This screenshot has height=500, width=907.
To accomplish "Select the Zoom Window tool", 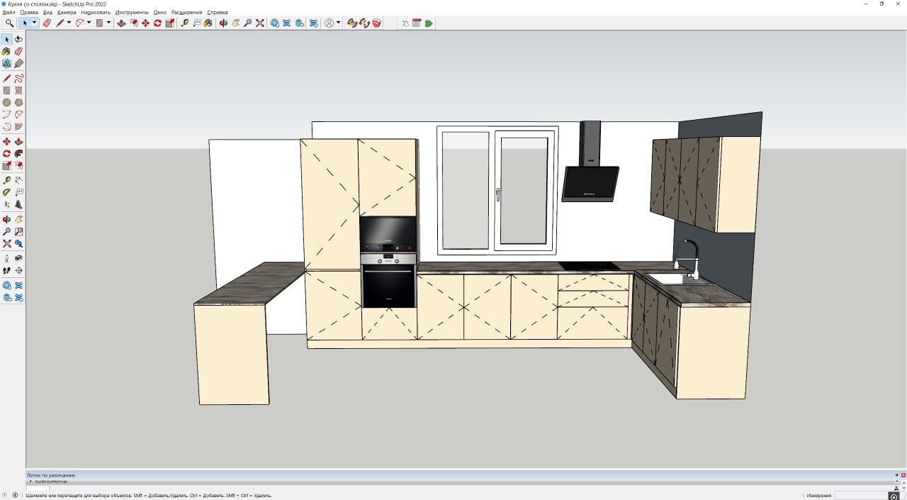I will pos(18,231).
